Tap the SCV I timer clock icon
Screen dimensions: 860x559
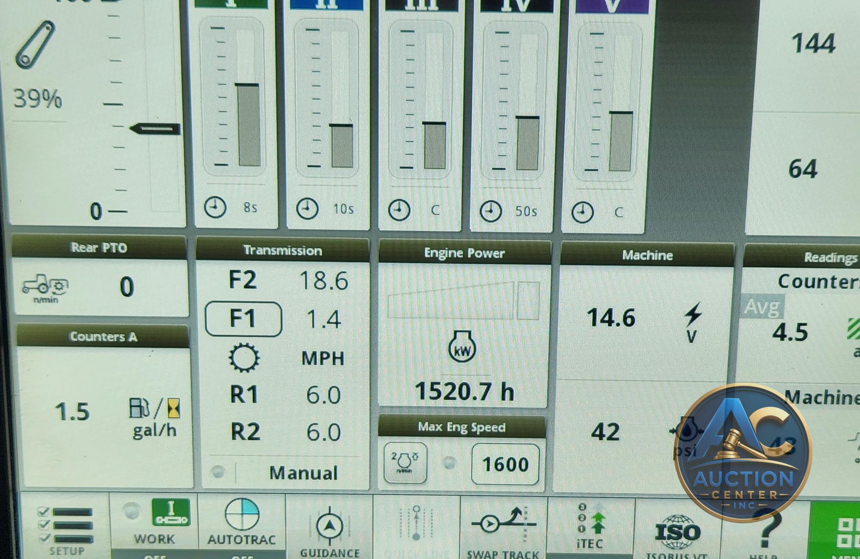215,208
